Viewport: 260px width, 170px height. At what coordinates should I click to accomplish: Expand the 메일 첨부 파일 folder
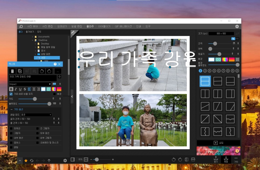[x=35, y=47]
